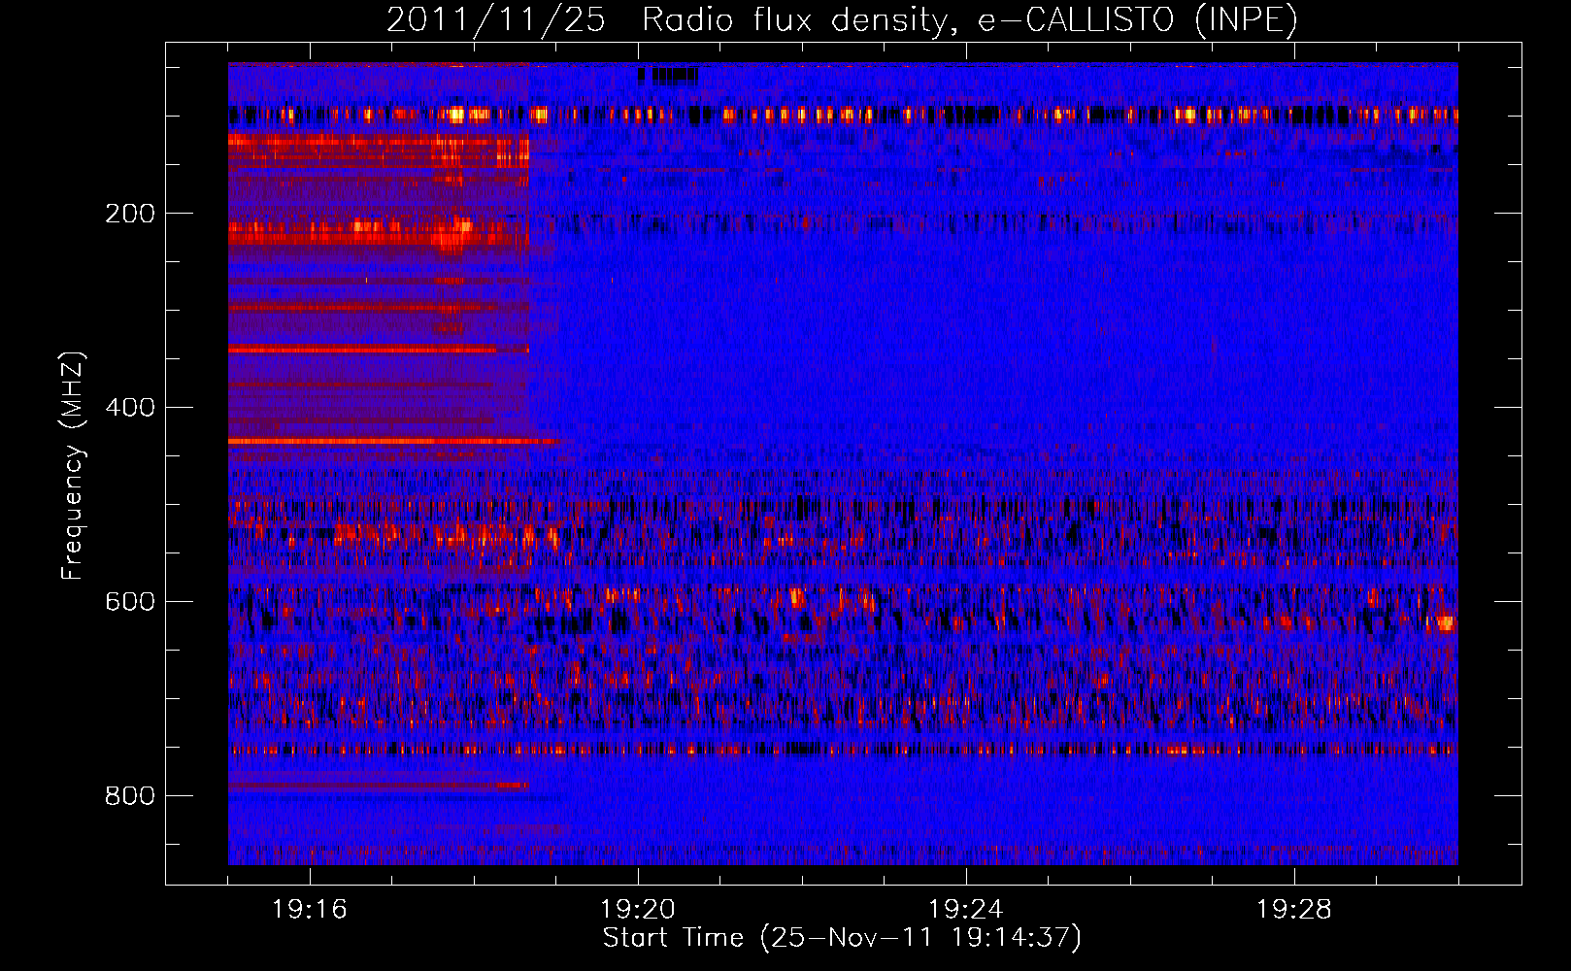The width and height of the screenshot is (1571, 971).
Task: Select the 400 frequency tick label
Action: click(x=130, y=408)
